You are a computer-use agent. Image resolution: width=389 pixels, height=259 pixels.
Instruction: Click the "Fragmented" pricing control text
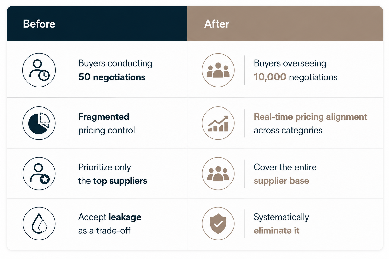pos(104,117)
